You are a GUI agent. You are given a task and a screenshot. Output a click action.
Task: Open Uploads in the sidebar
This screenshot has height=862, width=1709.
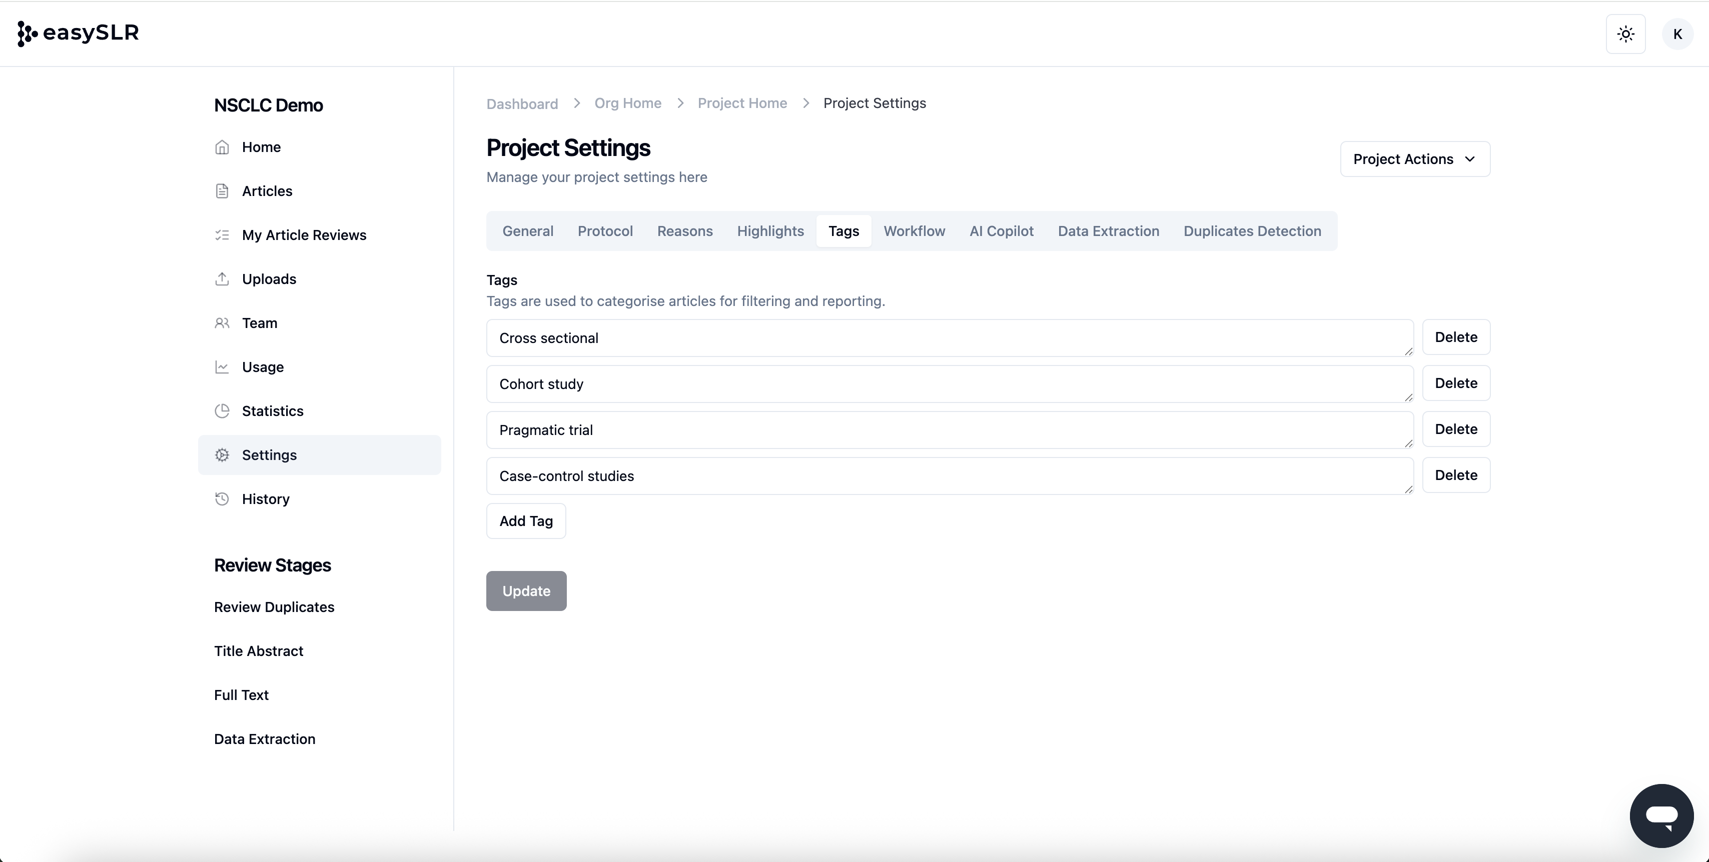click(x=319, y=279)
